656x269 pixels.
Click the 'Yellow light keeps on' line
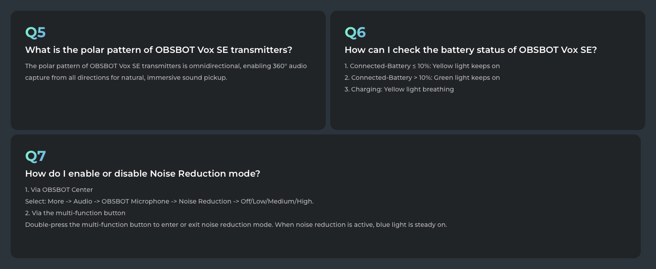(x=422, y=66)
